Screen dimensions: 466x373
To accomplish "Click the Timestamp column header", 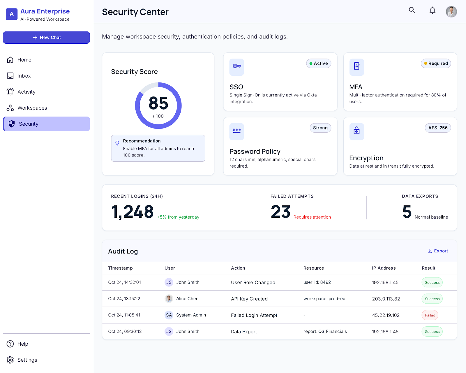I will 120,268.
